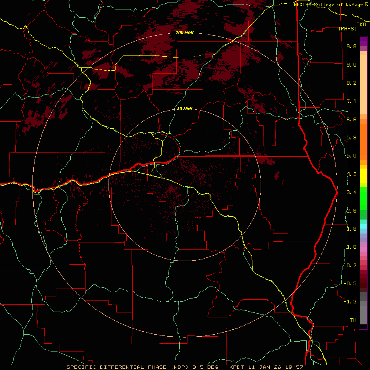Image resolution: width=370 pixels, height=370 pixels.
Task: Click the cyan color bar segment
Action: [363, 226]
